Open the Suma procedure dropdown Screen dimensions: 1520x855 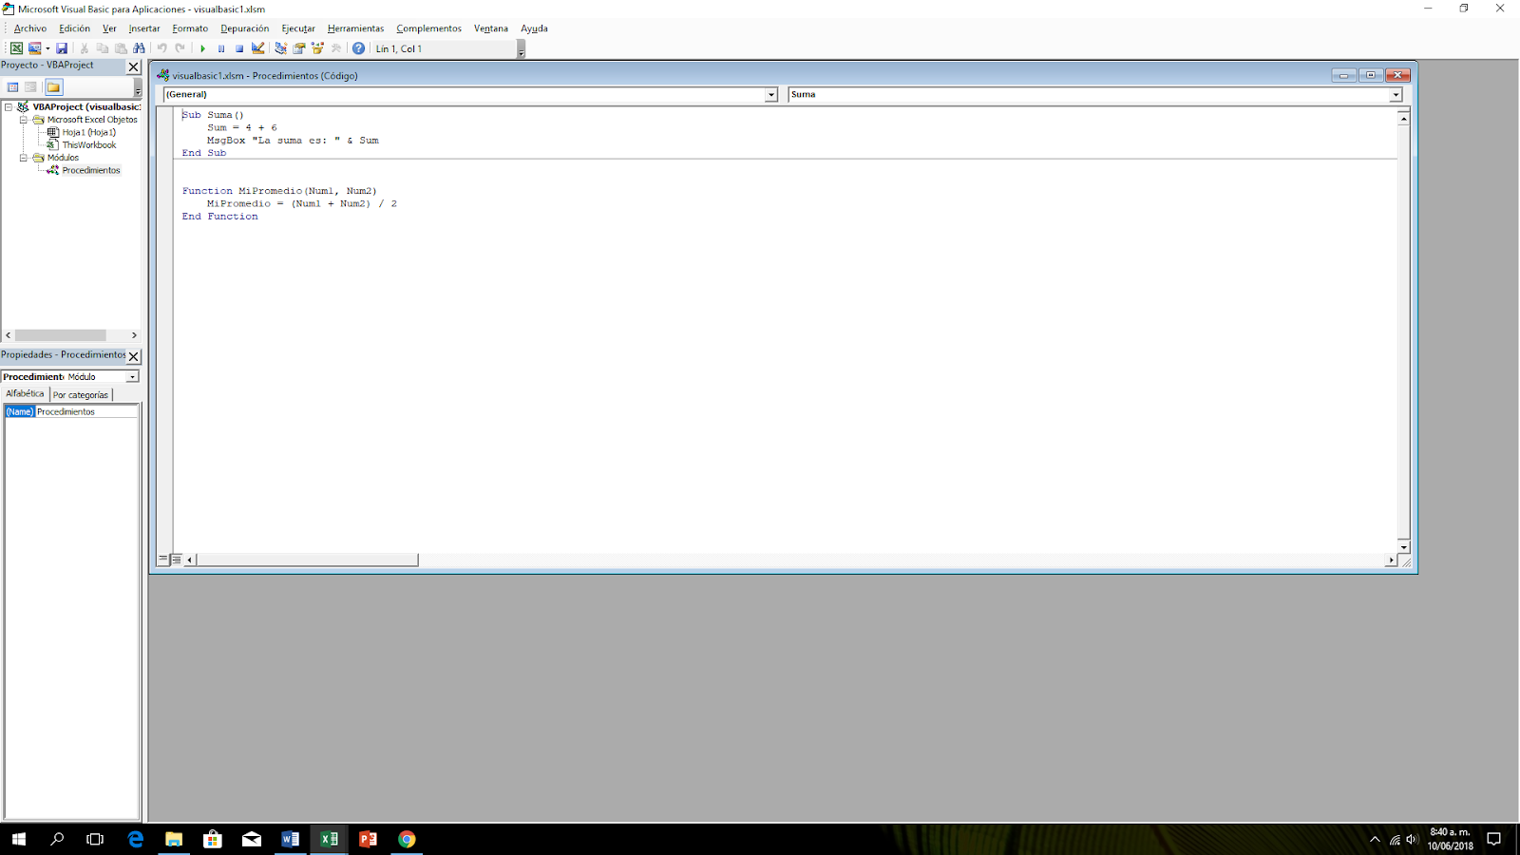click(x=1396, y=94)
